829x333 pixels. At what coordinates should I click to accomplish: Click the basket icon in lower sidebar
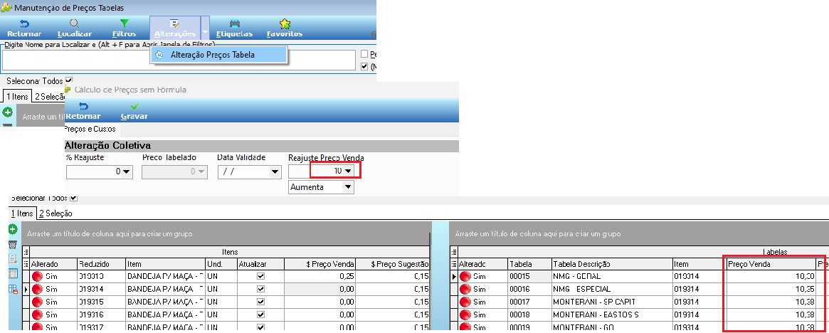tap(14, 244)
